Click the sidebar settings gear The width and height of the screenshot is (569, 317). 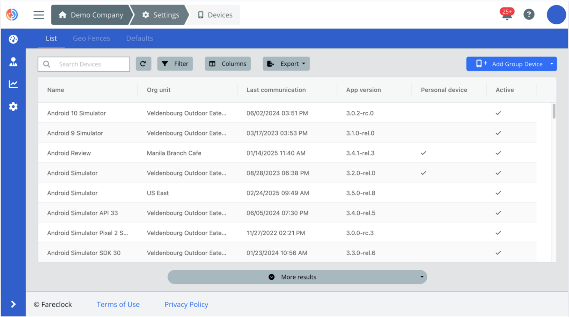point(13,107)
